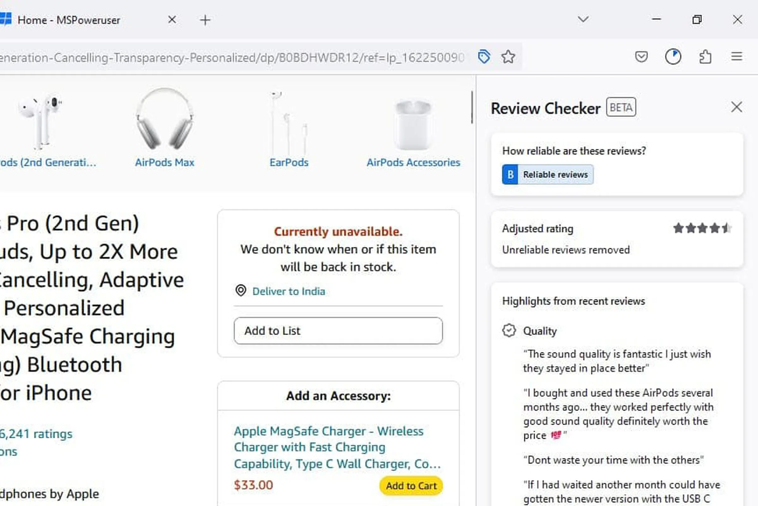Select the Home - MSPoweruser tab
758x506 pixels.
coord(69,20)
